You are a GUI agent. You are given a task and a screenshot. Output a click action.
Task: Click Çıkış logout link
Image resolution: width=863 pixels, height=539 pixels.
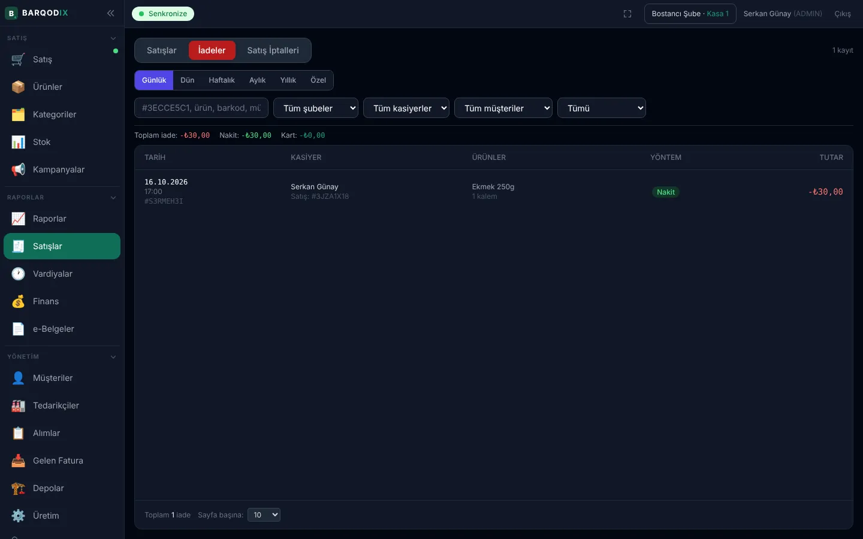(x=843, y=14)
